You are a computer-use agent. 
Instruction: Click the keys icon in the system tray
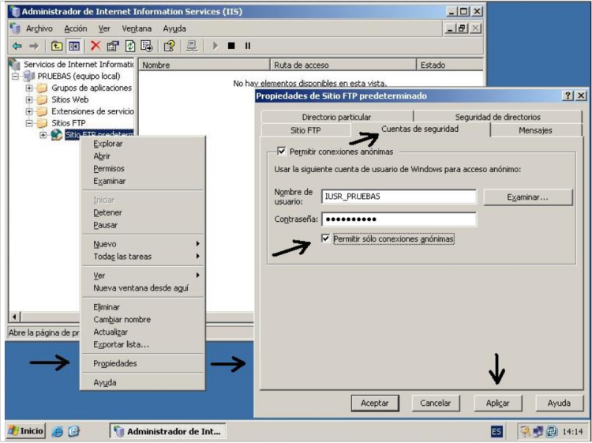pos(525,431)
